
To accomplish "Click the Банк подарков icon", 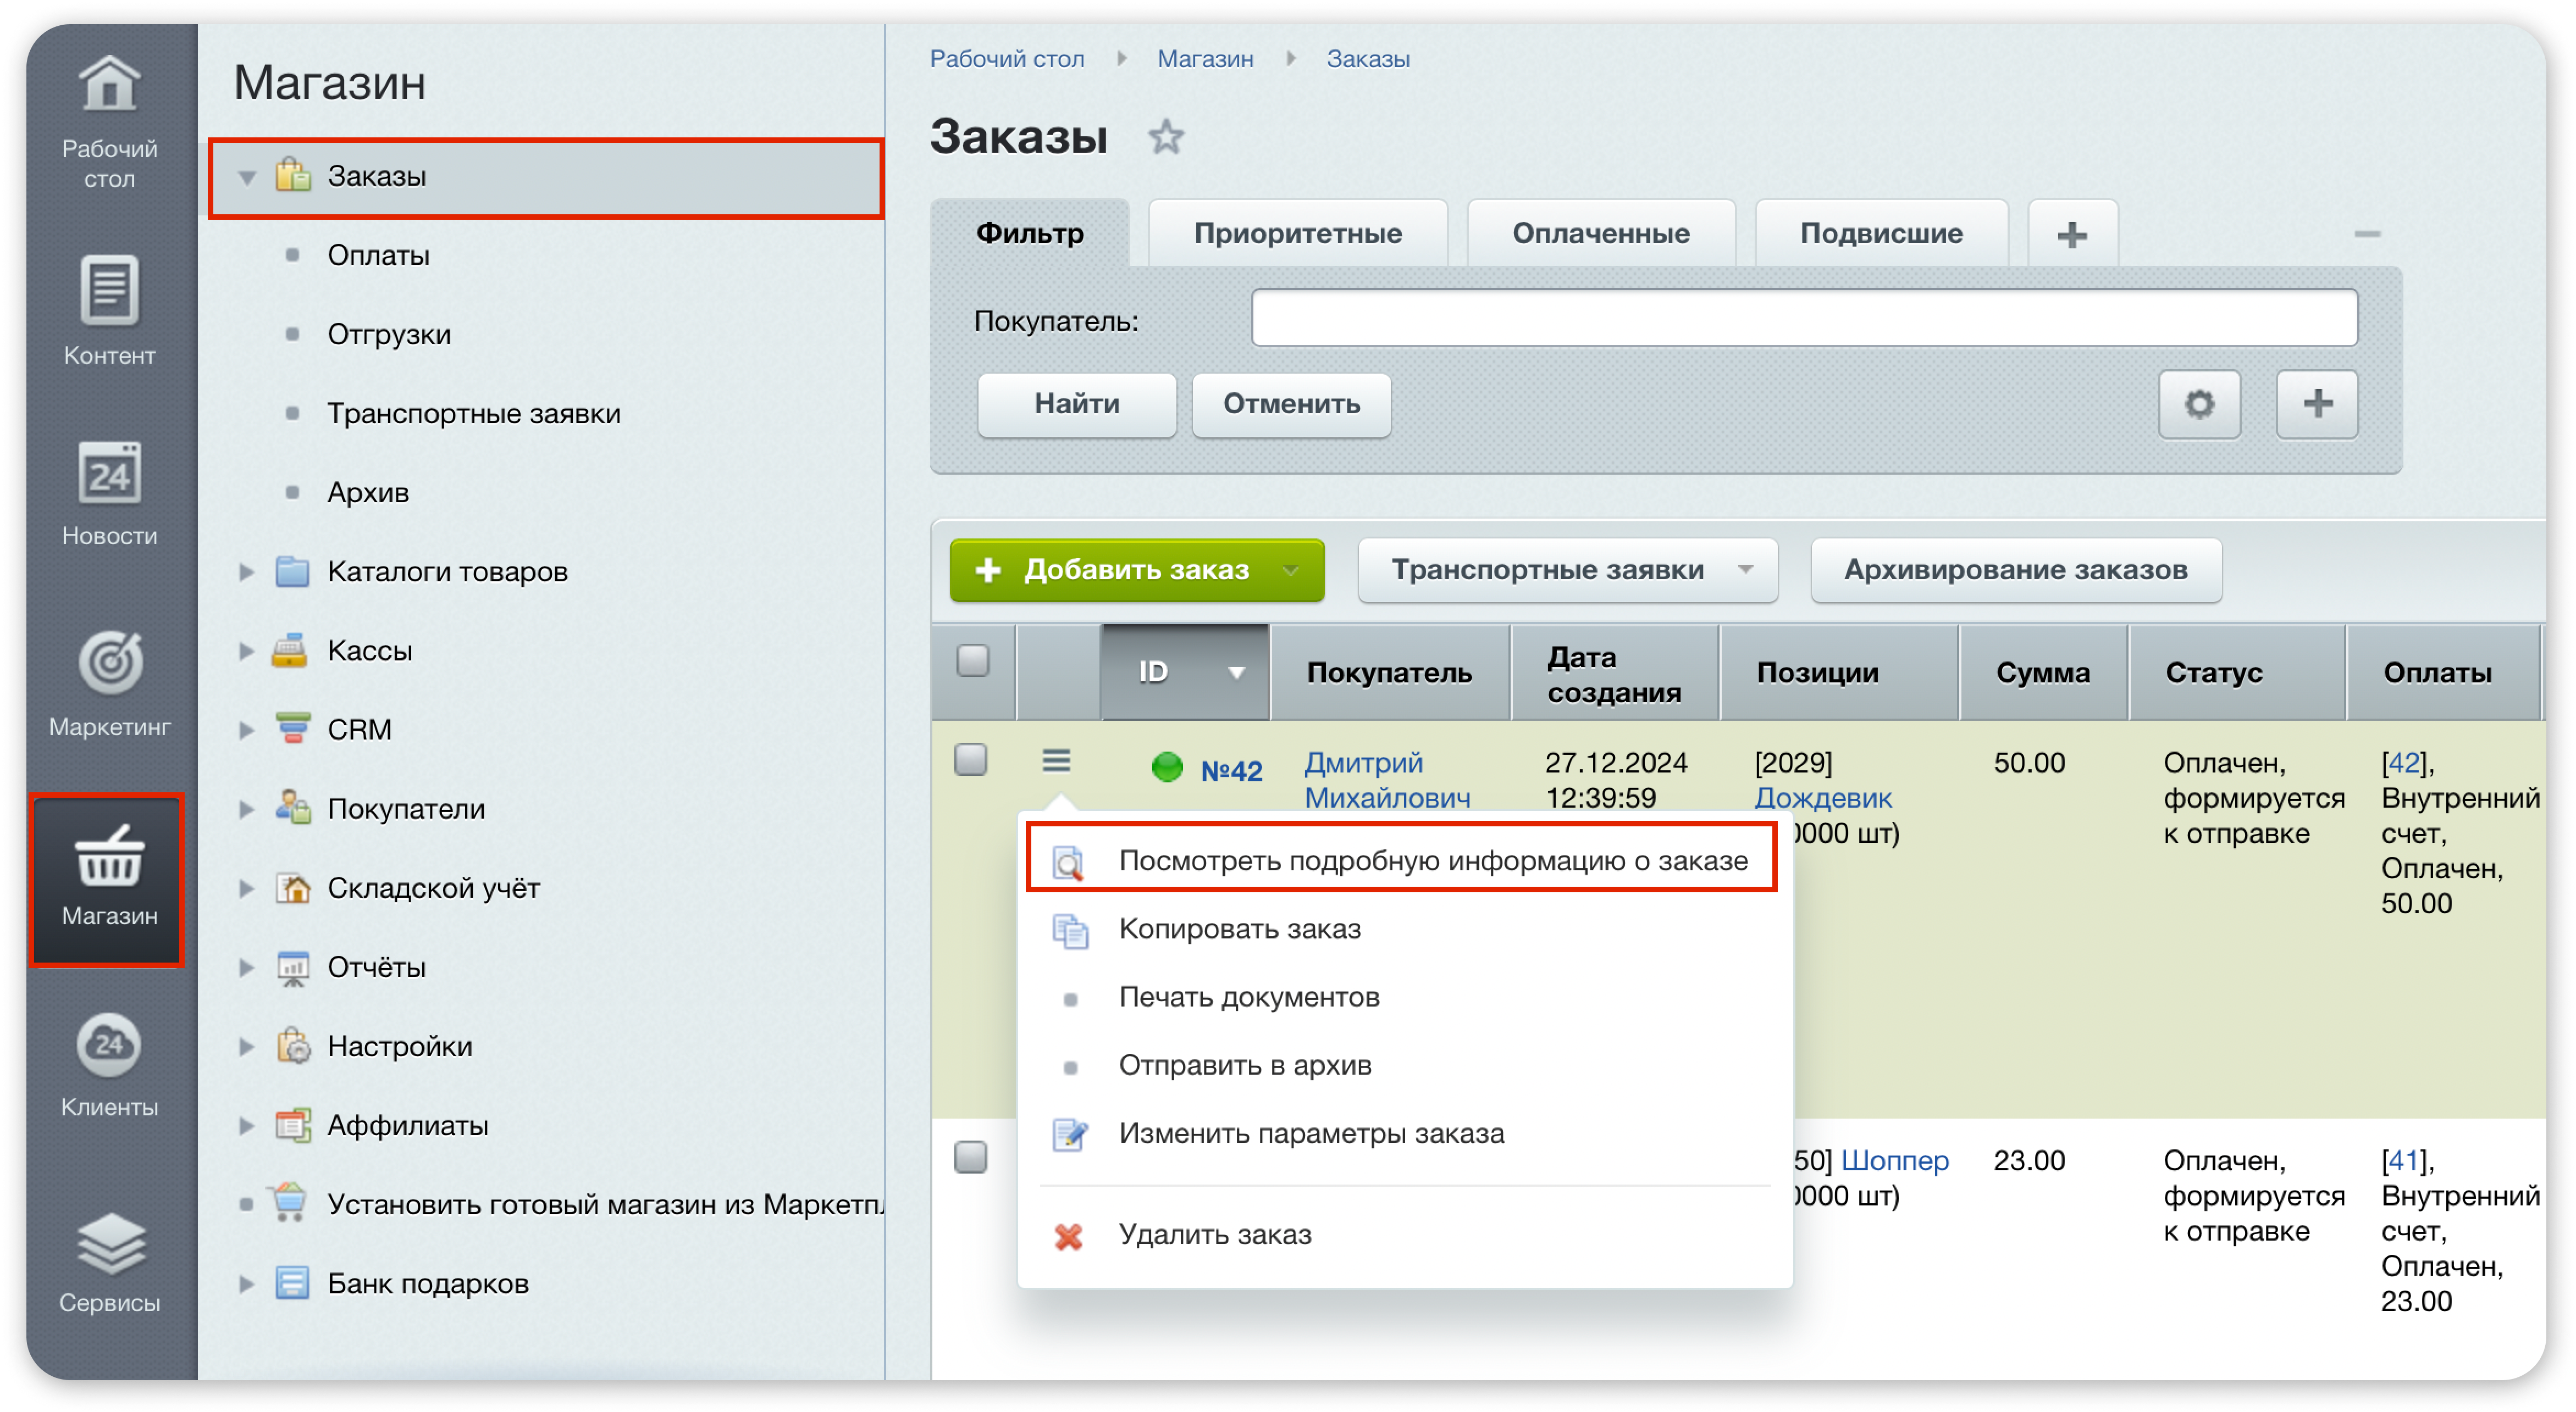I will [292, 1282].
